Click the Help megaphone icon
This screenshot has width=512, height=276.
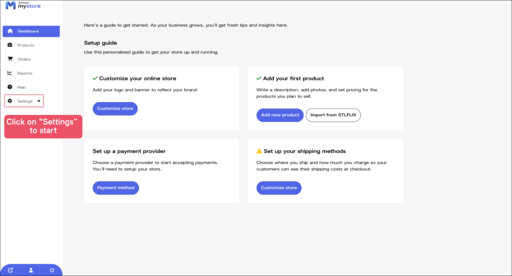(x=10, y=87)
